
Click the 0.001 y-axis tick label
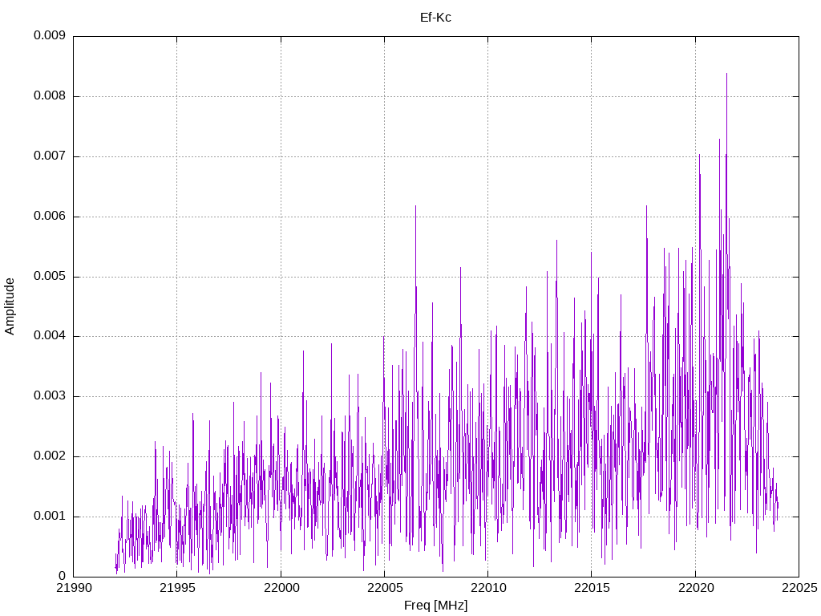50,517
